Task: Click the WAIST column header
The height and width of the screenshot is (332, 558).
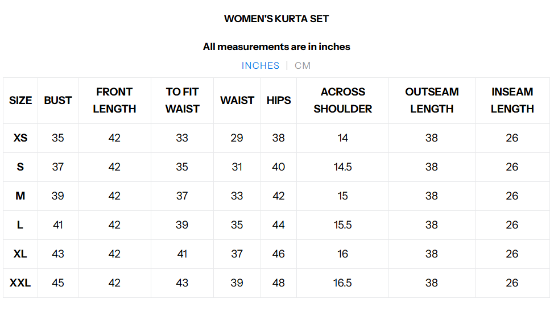Action: pos(237,101)
